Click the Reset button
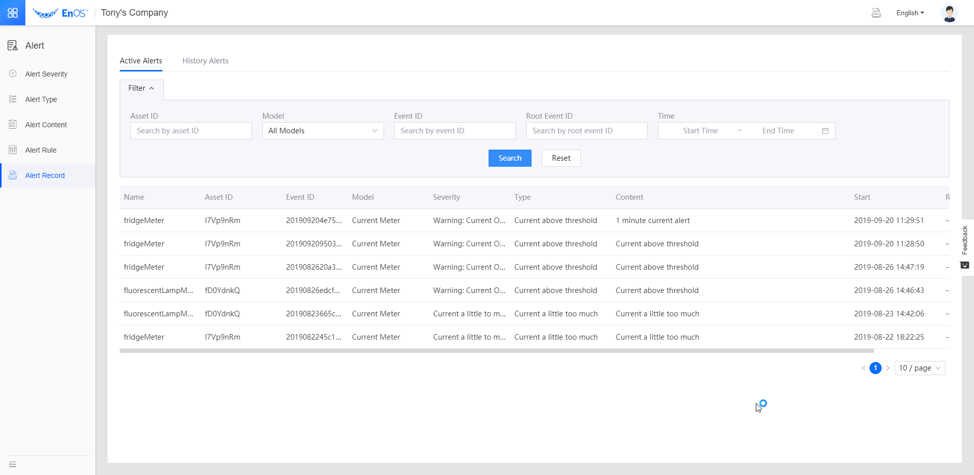This screenshot has height=475, width=974. point(561,158)
